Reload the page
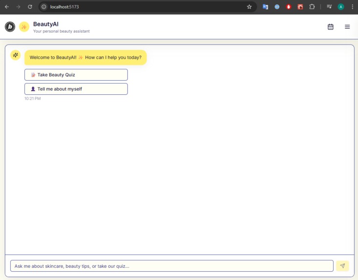 [x=30, y=7]
